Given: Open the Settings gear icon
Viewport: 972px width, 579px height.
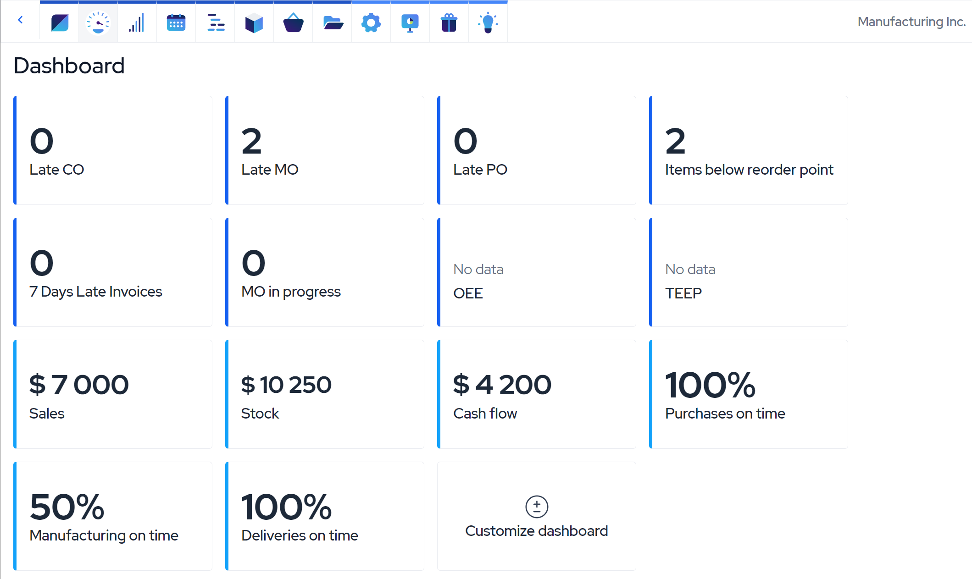Looking at the screenshot, I should click(371, 22).
